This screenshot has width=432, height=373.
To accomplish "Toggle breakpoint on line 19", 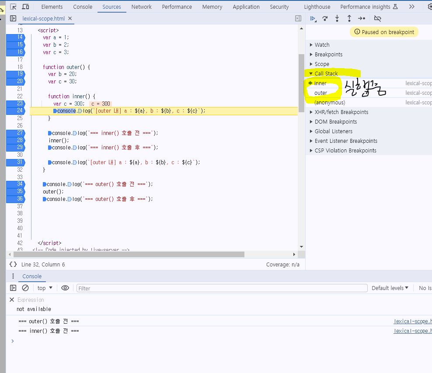I will pyautogui.click(x=16, y=74).
